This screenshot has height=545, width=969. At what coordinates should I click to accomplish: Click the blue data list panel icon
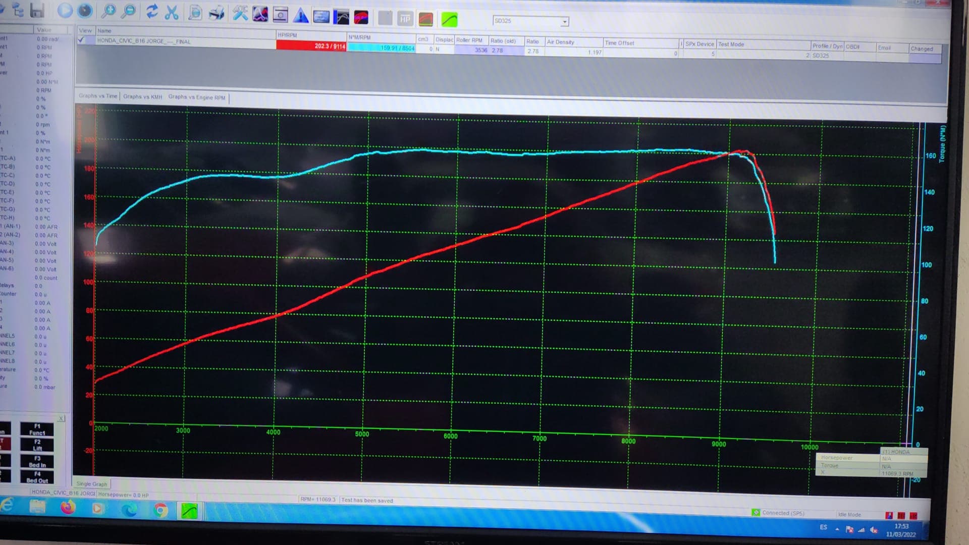(x=321, y=17)
